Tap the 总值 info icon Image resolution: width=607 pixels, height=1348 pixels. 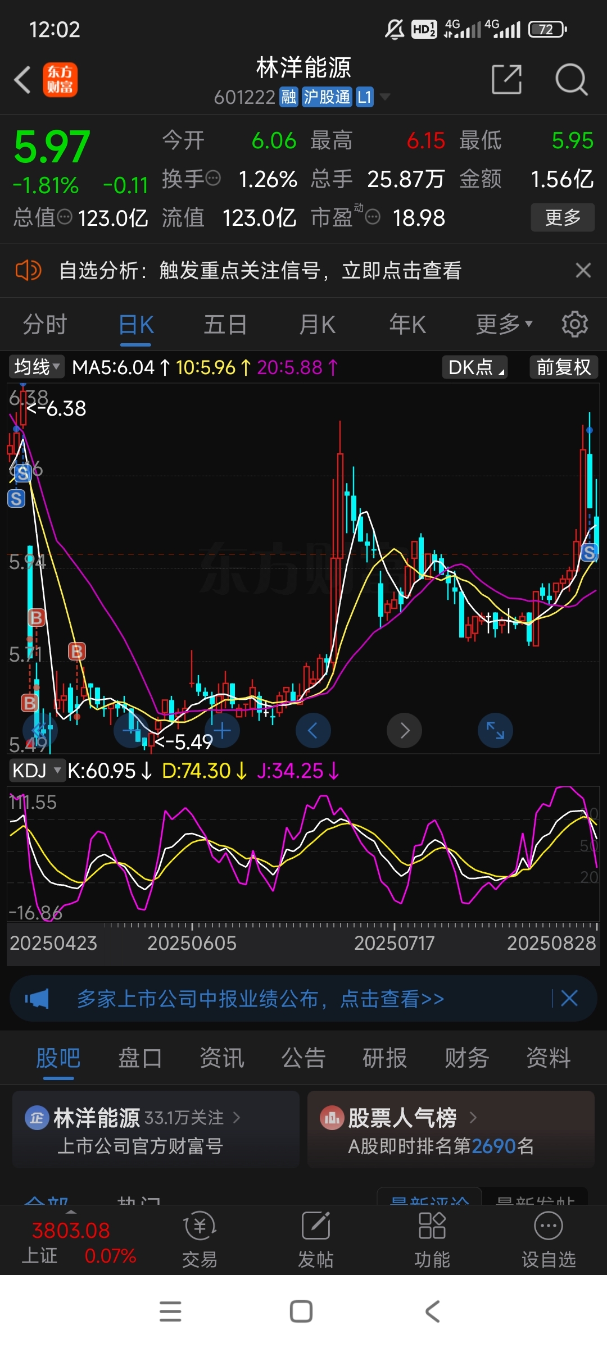pyautogui.click(x=65, y=216)
